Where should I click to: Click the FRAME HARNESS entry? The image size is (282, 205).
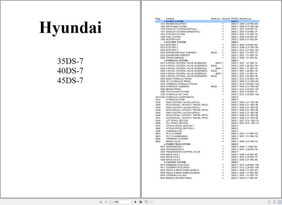coord(175,58)
